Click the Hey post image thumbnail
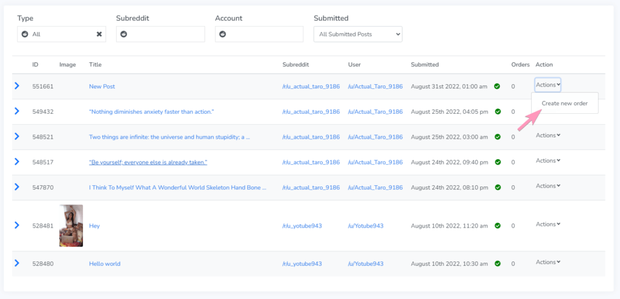The image size is (620, 299). click(71, 226)
